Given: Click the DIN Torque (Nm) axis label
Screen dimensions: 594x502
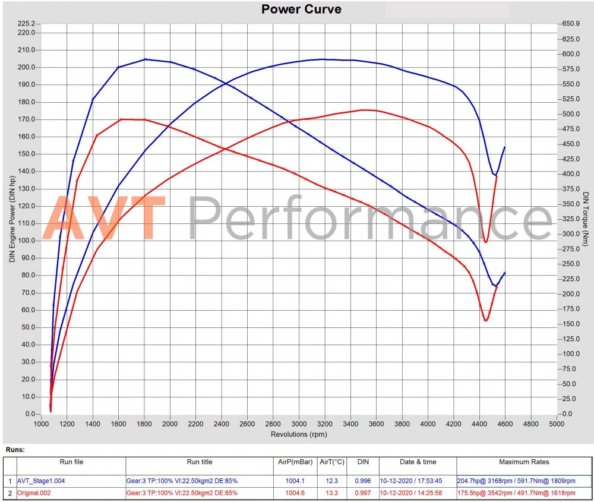Looking at the screenshot, I should point(585,219).
